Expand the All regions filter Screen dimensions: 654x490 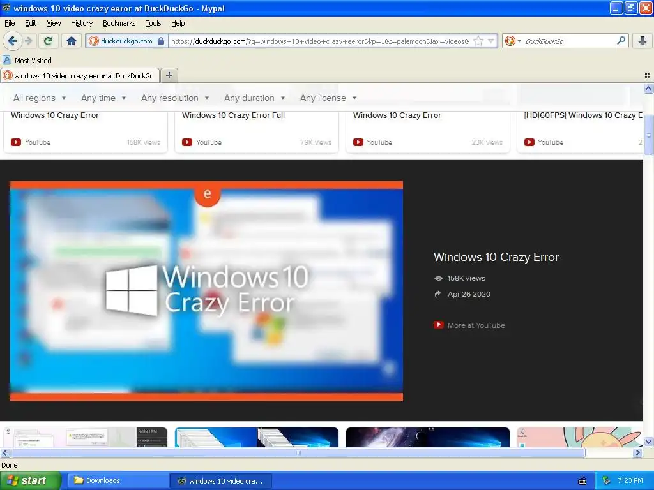[40, 98]
